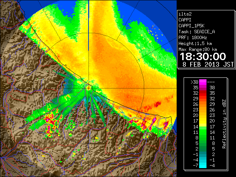Click the 'ilts2' site label
This screenshot has height=177, width=236.
tap(185, 14)
